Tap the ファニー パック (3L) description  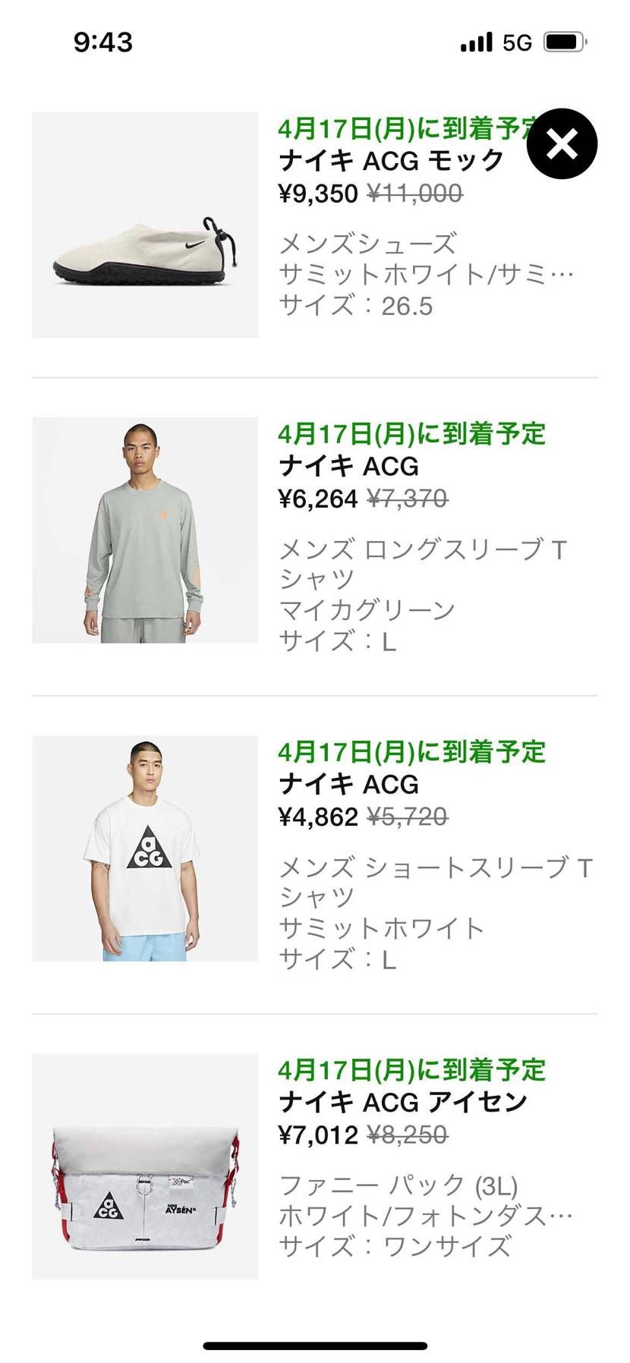(x=398, y=1185)
